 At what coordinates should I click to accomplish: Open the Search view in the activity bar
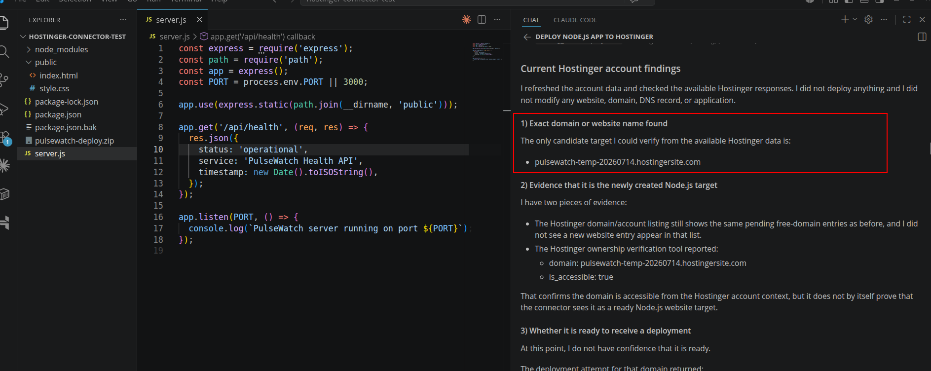pyautogui.click(x=4, y=51)
